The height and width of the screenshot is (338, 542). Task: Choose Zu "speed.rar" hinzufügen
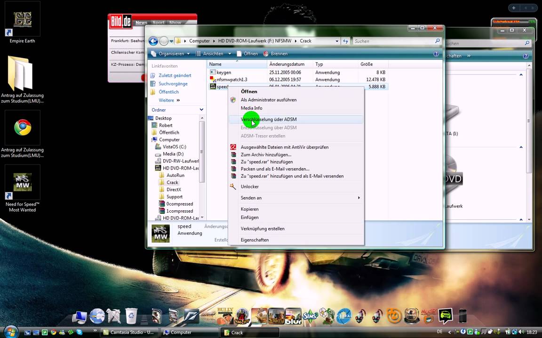(x=296, y=162)
